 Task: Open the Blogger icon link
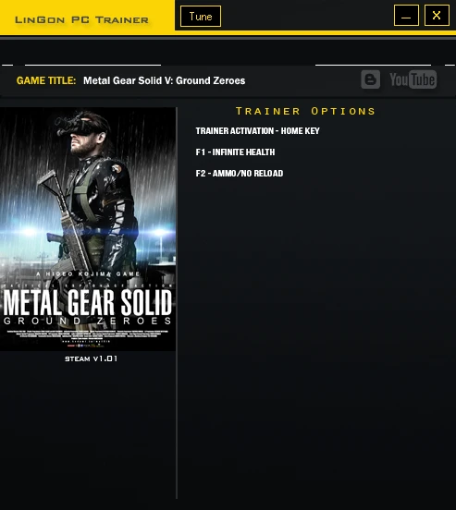coord(370,79)
